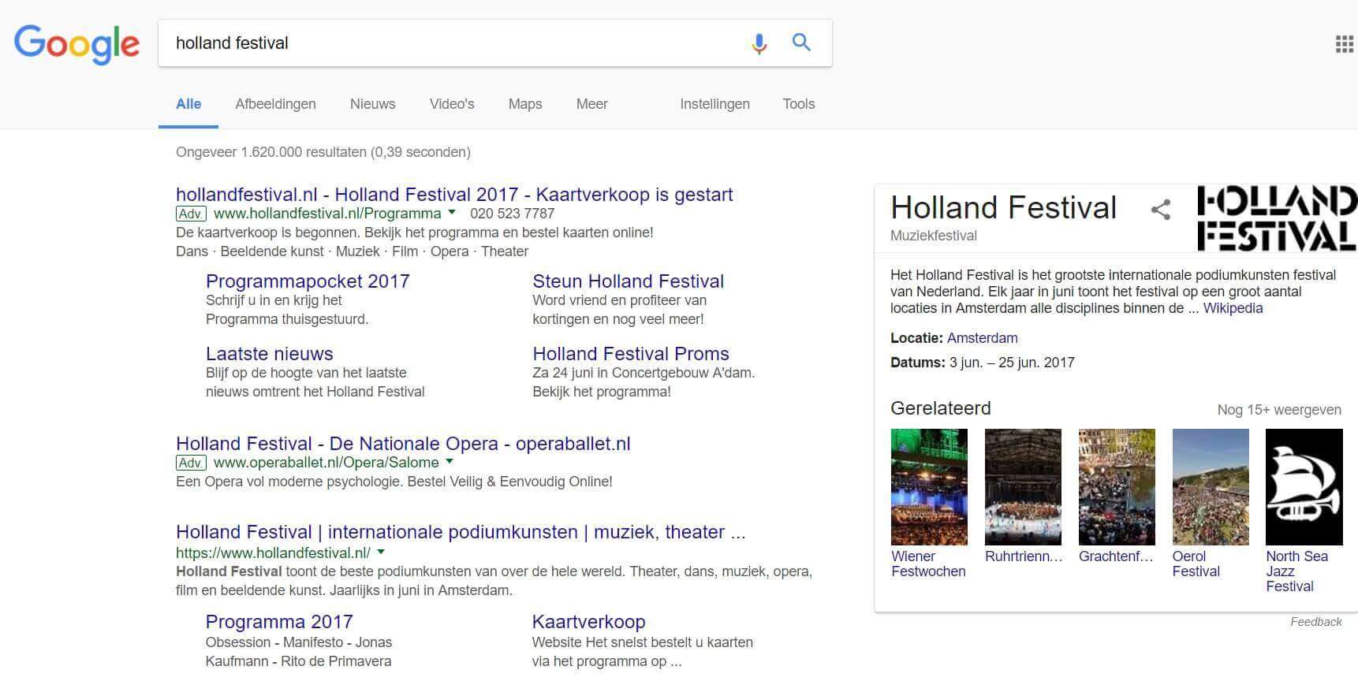Viewport: 1358px width, 681px height.
Task: Click the Grachtenfestival thumbnail image
Action: 1117,487
